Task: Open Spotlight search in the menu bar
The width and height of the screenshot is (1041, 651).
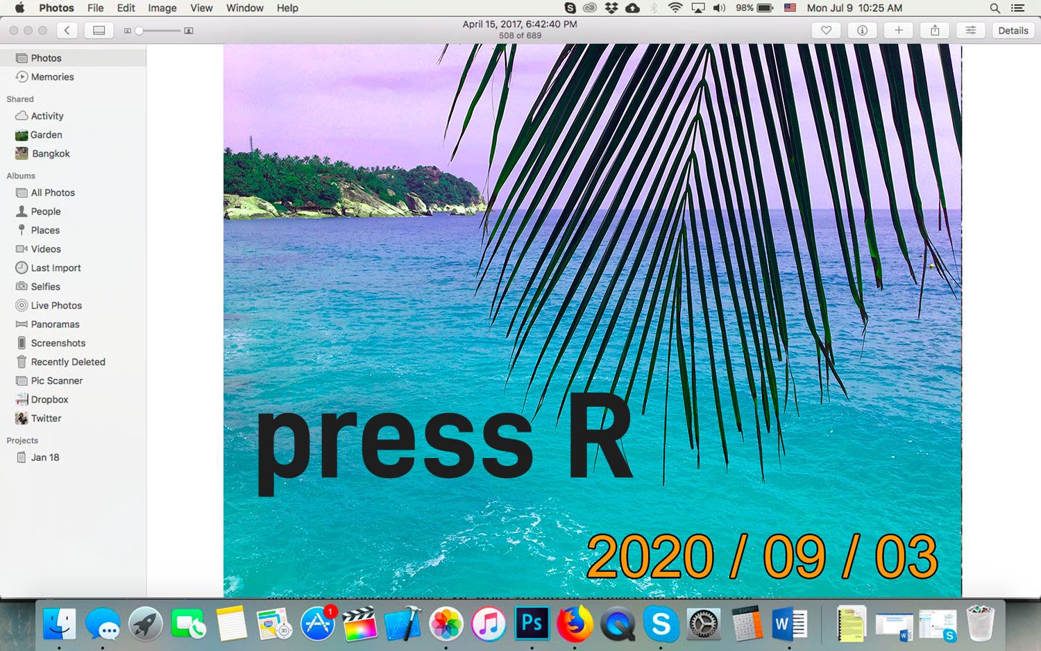Action: (x=995, y=8)
